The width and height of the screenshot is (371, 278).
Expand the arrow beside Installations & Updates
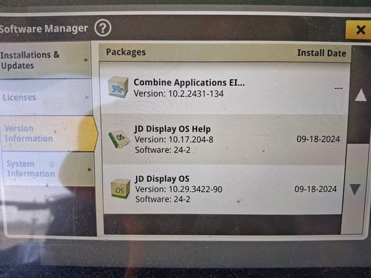tap(86, 60)
